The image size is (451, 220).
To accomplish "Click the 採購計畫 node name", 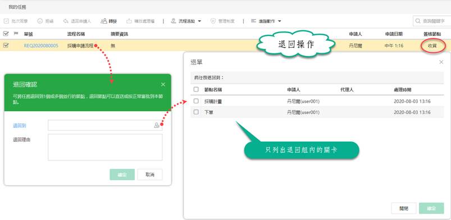I will 213,101.
